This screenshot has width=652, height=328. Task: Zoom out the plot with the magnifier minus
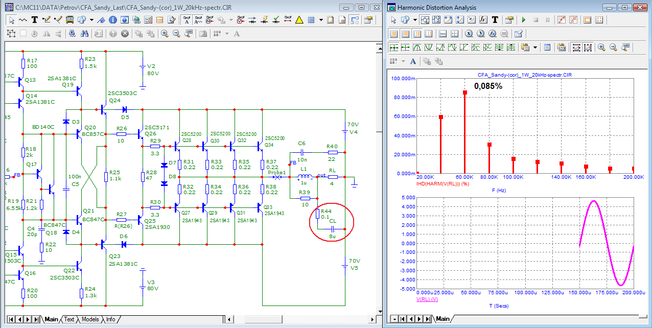pos(613,47)
